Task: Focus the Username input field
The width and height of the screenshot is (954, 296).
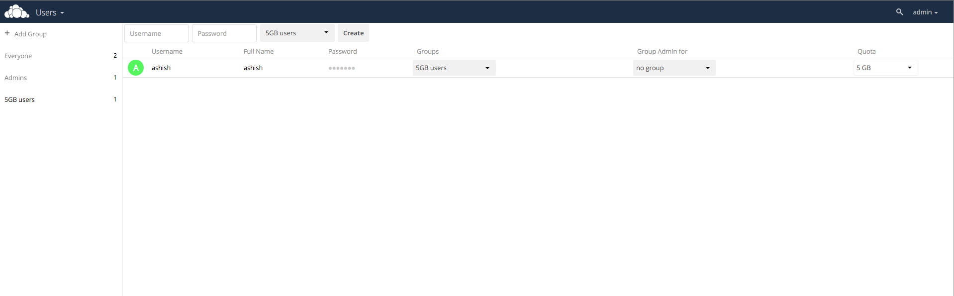Action: tap(156, 33)
